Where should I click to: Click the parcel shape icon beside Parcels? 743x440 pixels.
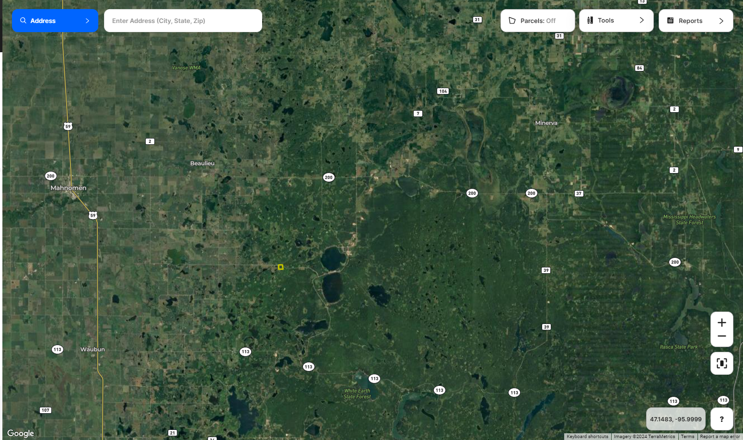[x=512, y=21]
